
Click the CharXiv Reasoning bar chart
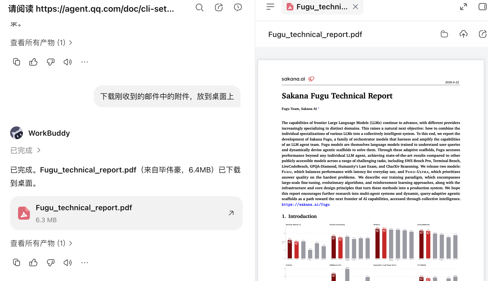coord(350,242)
